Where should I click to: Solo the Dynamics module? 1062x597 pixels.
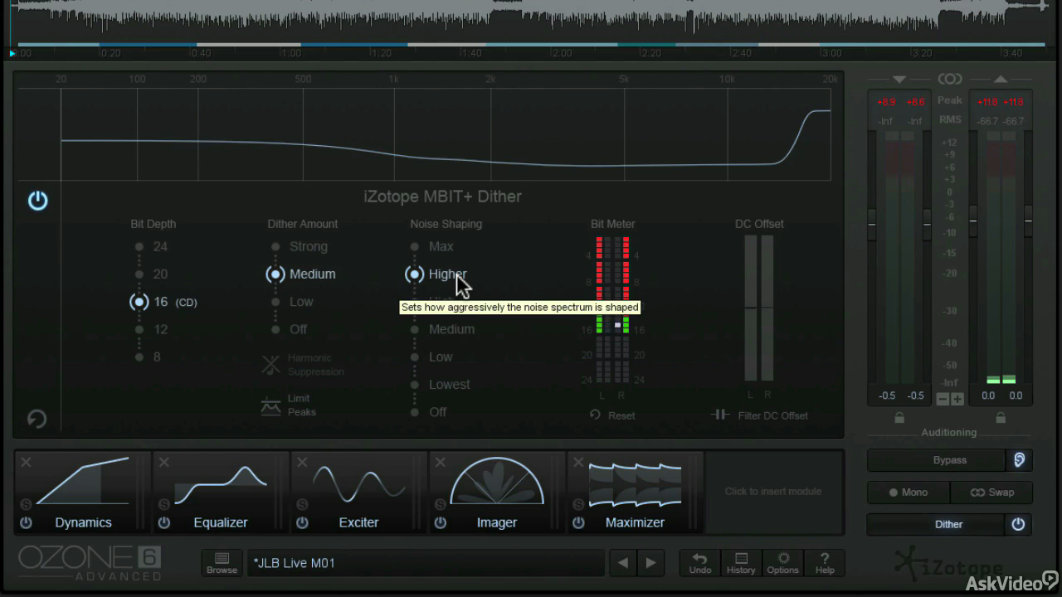tap(26, 504)
